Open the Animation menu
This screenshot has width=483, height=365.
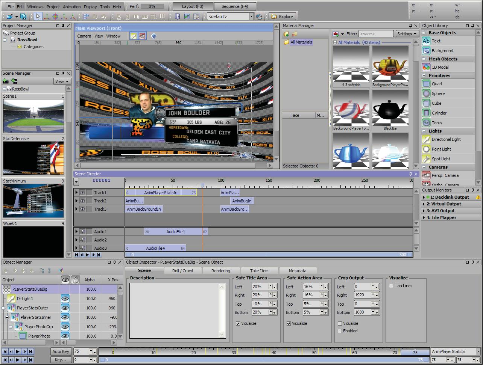(72, 7)
